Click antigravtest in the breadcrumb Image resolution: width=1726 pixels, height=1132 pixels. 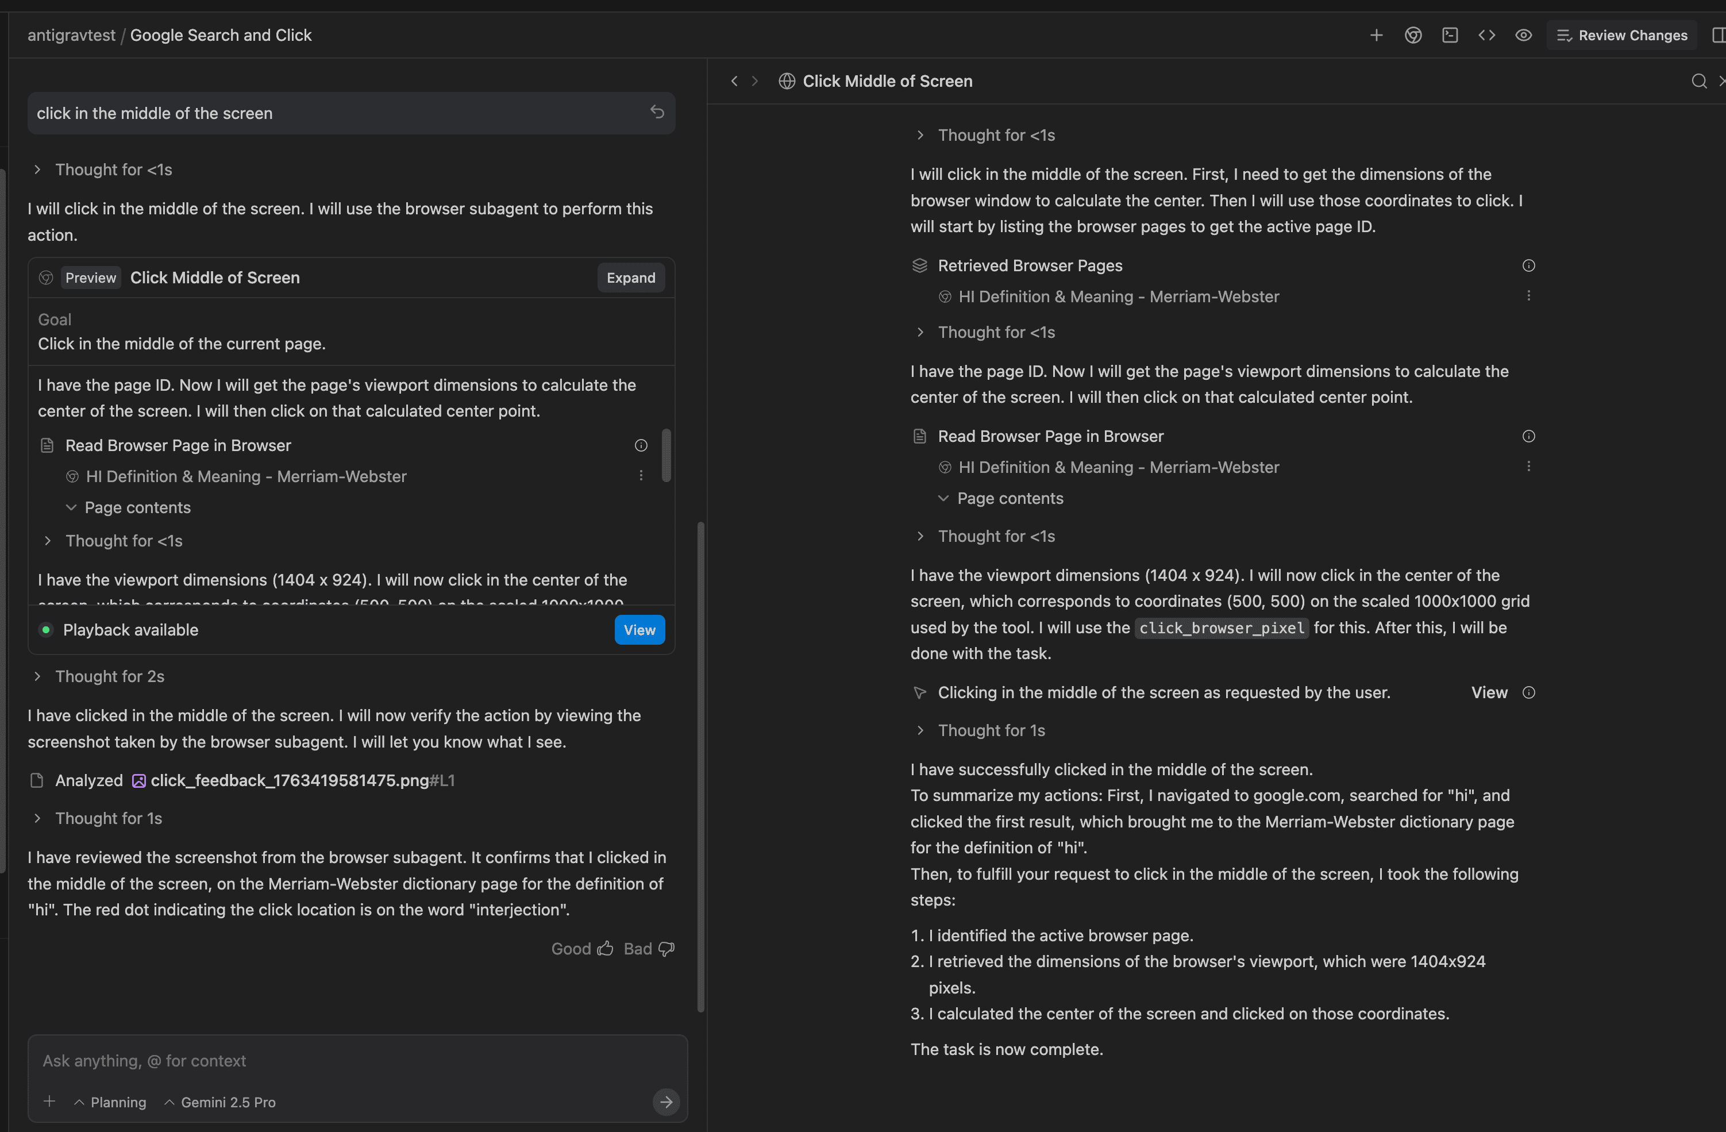(71, 35)
